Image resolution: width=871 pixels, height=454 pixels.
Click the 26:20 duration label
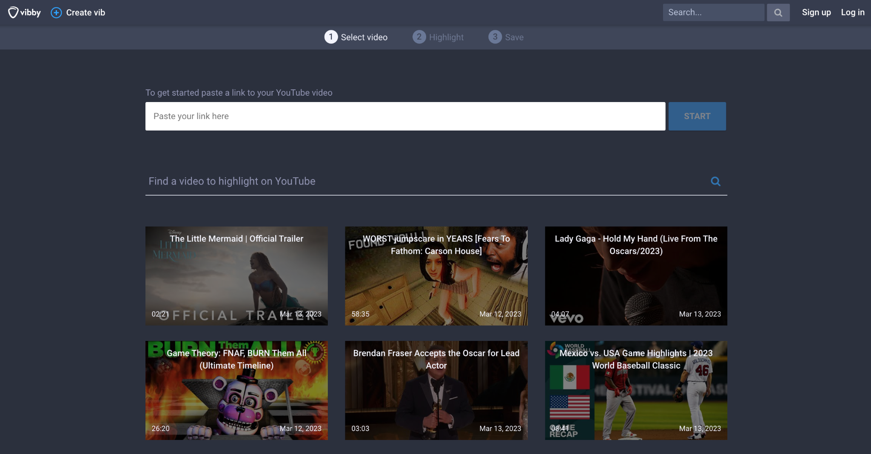[160, 428]
